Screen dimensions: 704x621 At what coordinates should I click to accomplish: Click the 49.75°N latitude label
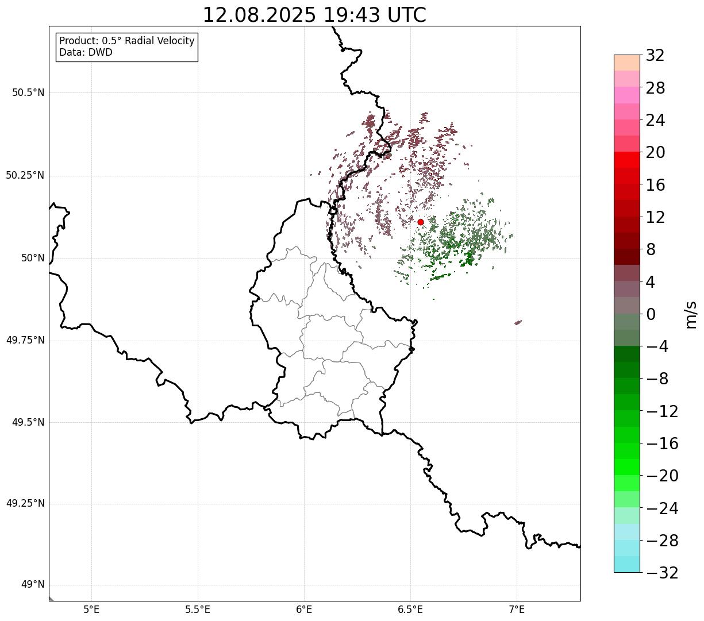(25, 340)
